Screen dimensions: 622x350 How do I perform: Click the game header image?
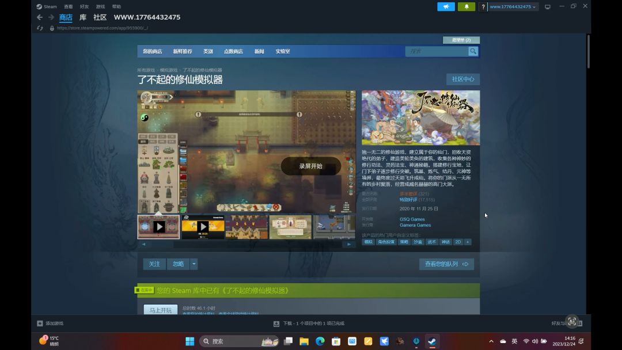(x=420, y=118)
